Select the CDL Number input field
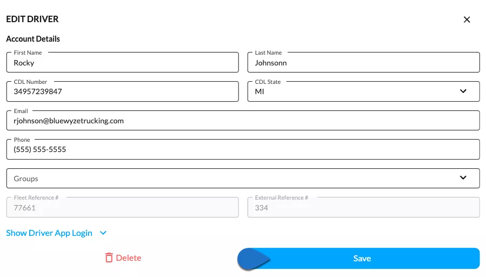486x277 pixels. pos(122,91)
